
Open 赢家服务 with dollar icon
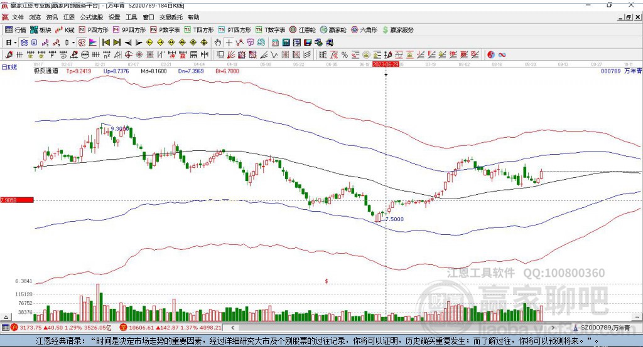pos(397,30)
